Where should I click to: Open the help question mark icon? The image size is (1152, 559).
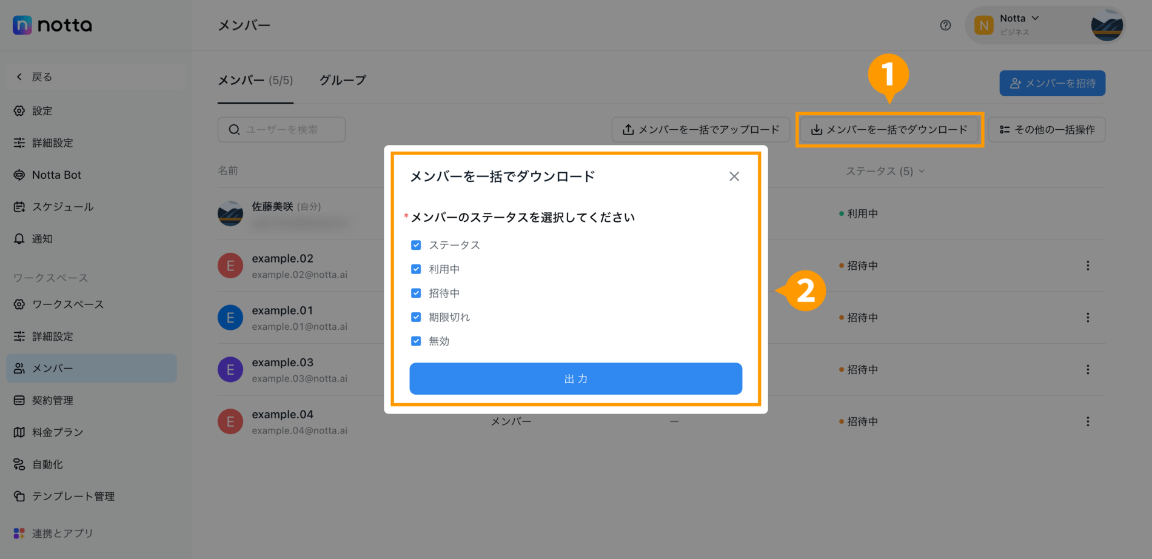[x=945, y=25]
